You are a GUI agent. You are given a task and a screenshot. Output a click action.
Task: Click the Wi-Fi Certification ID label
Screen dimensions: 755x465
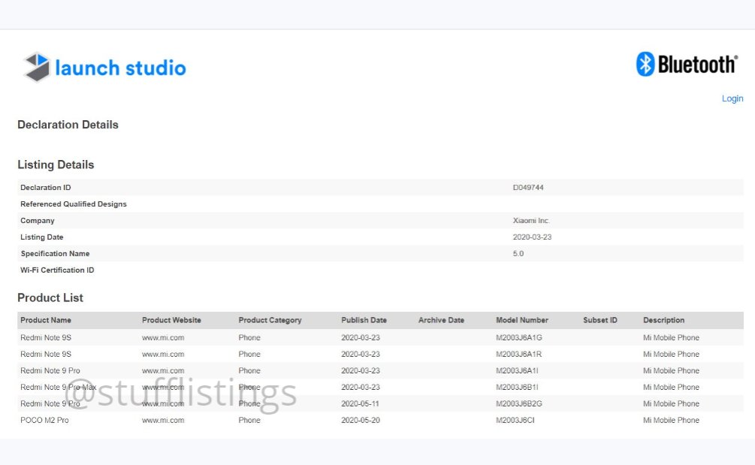pos(57,270)
